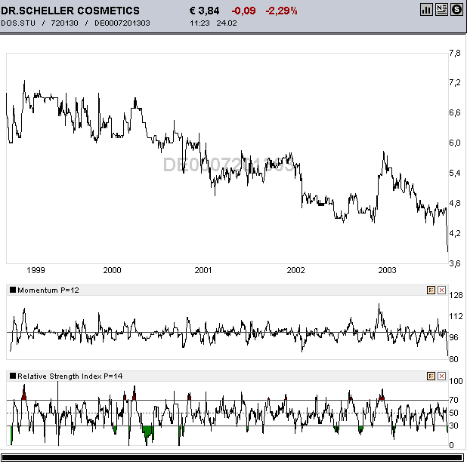467x464 pixels.
Task: Click the 5,4 price axis label
Action: [455, 173]
